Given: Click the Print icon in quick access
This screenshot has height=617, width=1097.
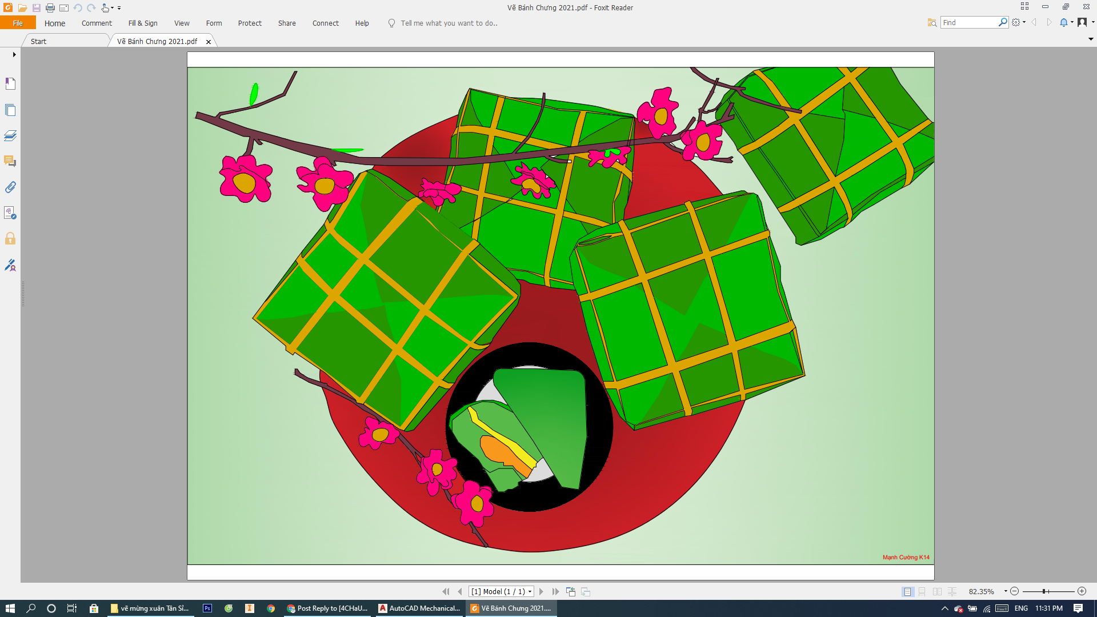Looking at the screenshot, I should click(50, 8).
